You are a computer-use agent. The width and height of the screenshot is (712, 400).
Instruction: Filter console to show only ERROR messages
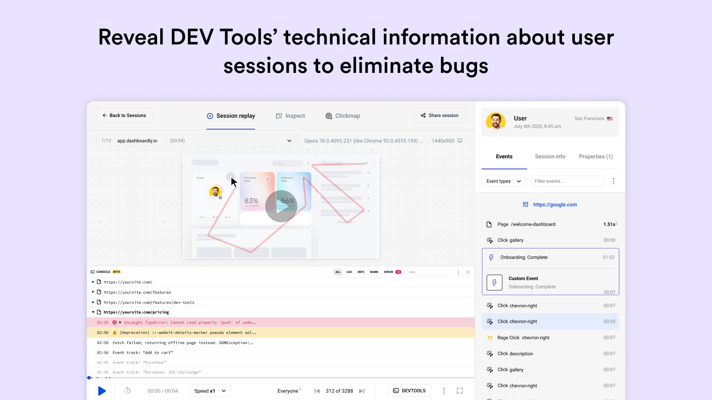[x=388, y=272]
